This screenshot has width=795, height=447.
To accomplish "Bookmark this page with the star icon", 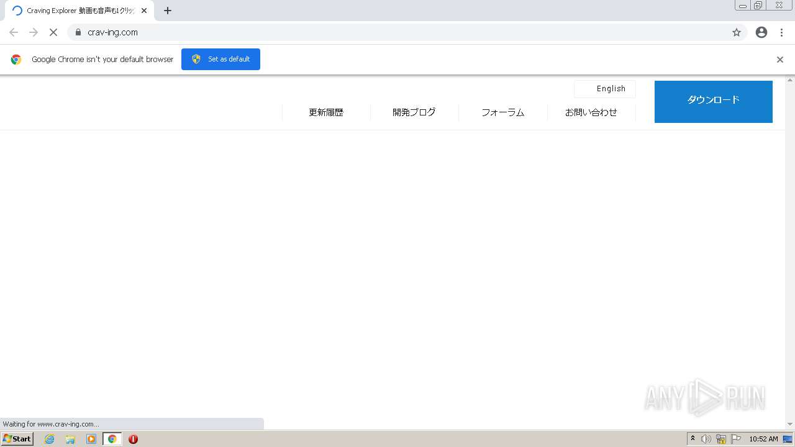I will pyautogui.click(x=737, y=32).
